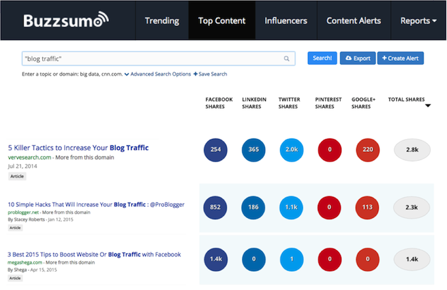Viewport: 447px width, 290px height.
Task: Click the Export button
Action: [x=358, y=58]
